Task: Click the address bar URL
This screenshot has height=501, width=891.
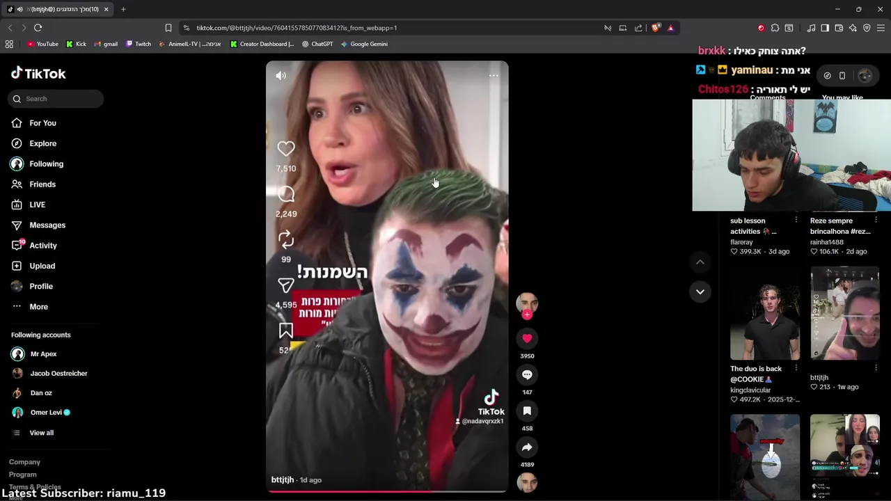Action: [x=297, y=28]
